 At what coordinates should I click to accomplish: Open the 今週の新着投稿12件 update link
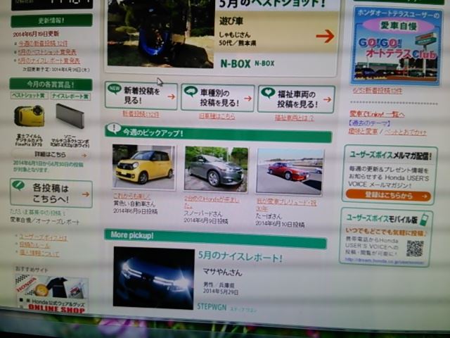pos(43,43)
